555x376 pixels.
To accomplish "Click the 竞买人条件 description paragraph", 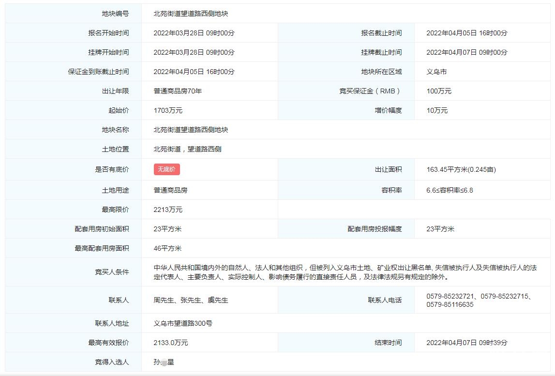I will pos(345,272).
